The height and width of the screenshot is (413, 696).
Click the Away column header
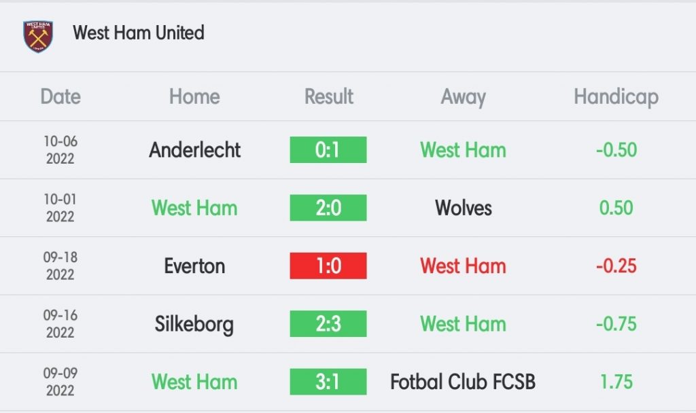(463, 97)
